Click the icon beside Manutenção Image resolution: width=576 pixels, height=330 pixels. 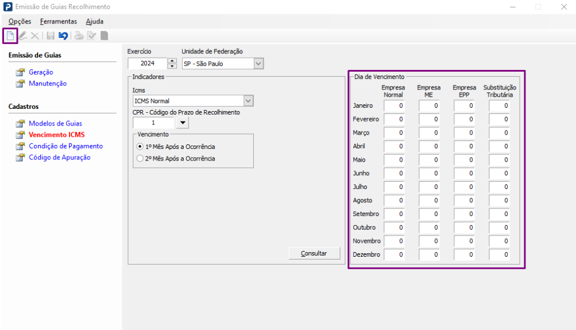[20, 84]
